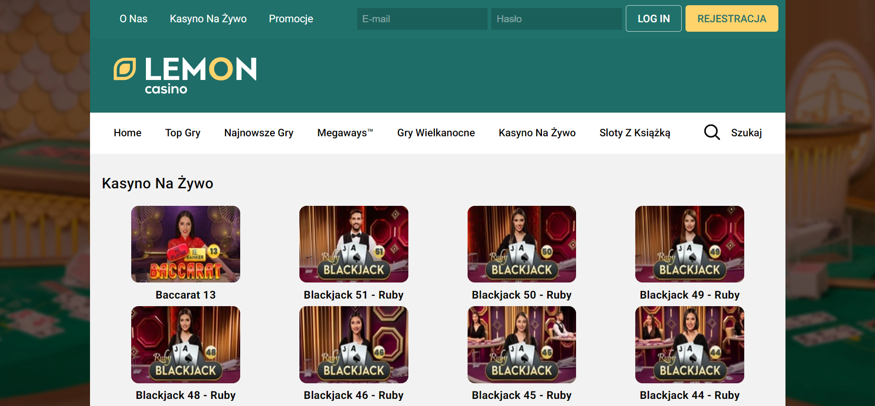Open Gry Wielkanocne category
This screenshot has height=406, width=875.
pyautogui.click(x=436, y=133)
